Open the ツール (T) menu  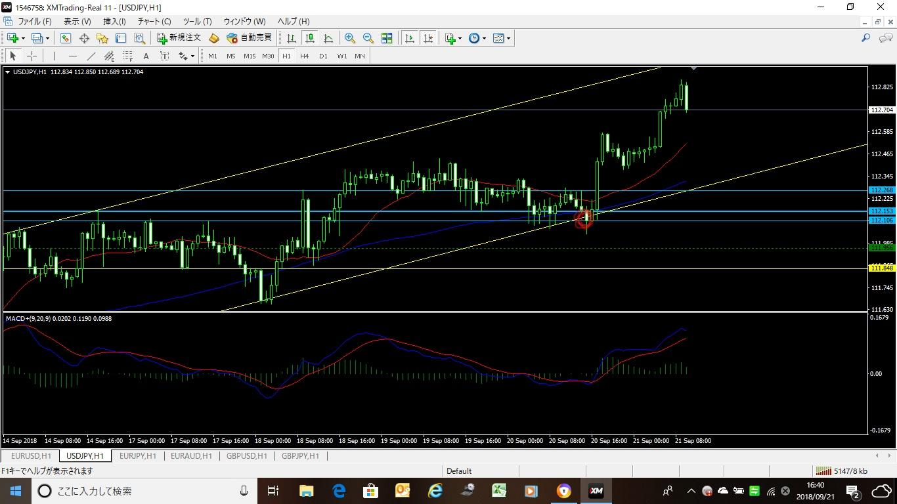pos(197,22)
